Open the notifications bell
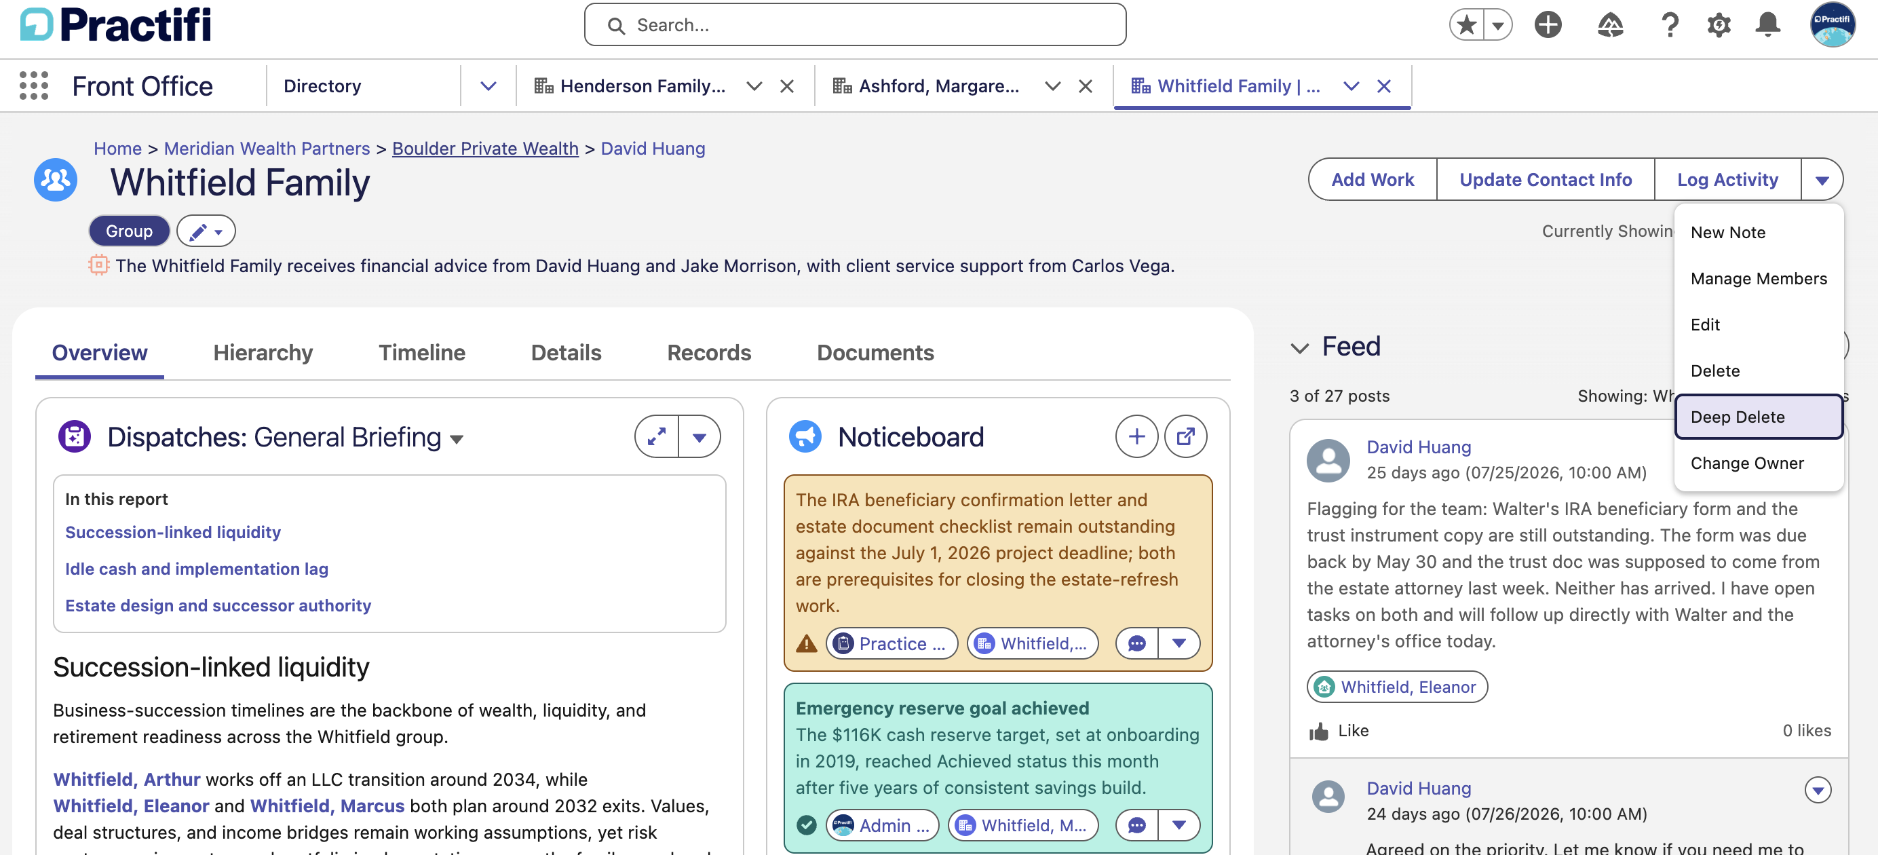The height and width of the screenshot is (855, 1878). (x=1767, y=26)
